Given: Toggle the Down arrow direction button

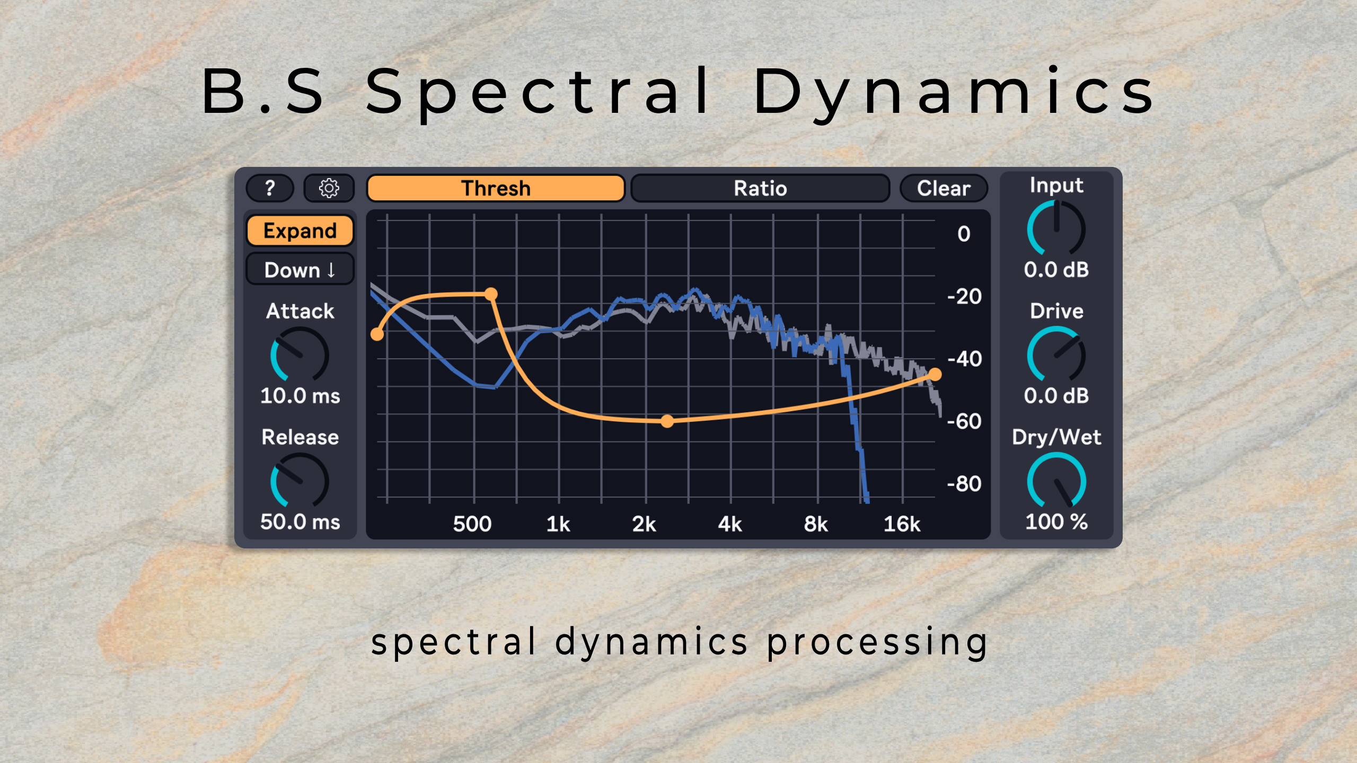Looking at the screenshot, I should tap(300, 270).
